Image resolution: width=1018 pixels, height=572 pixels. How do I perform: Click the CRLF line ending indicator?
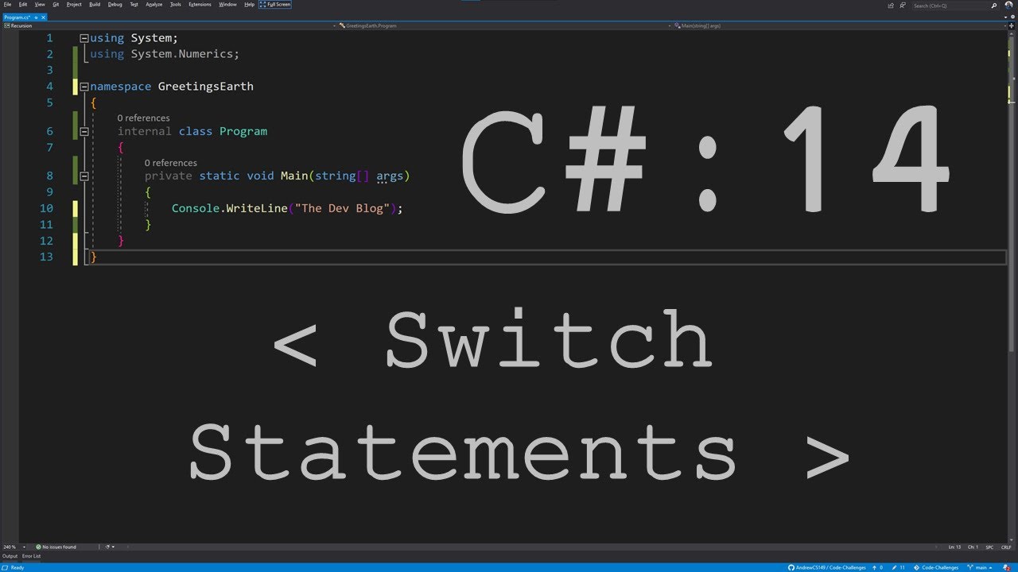1007,547
